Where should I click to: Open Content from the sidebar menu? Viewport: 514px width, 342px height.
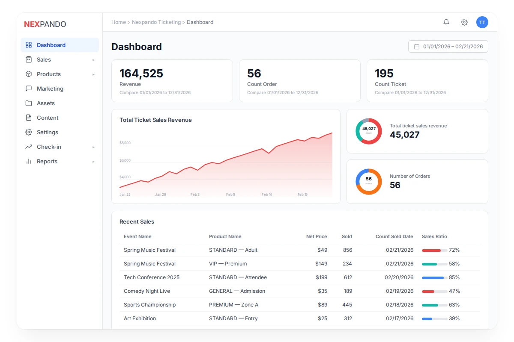(x=48, y=118)
